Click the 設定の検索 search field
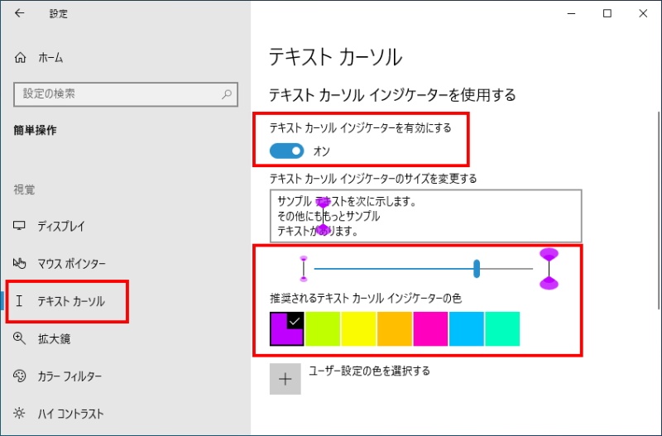662x436 pixels. pyautogui.click(x=126, y=94)
